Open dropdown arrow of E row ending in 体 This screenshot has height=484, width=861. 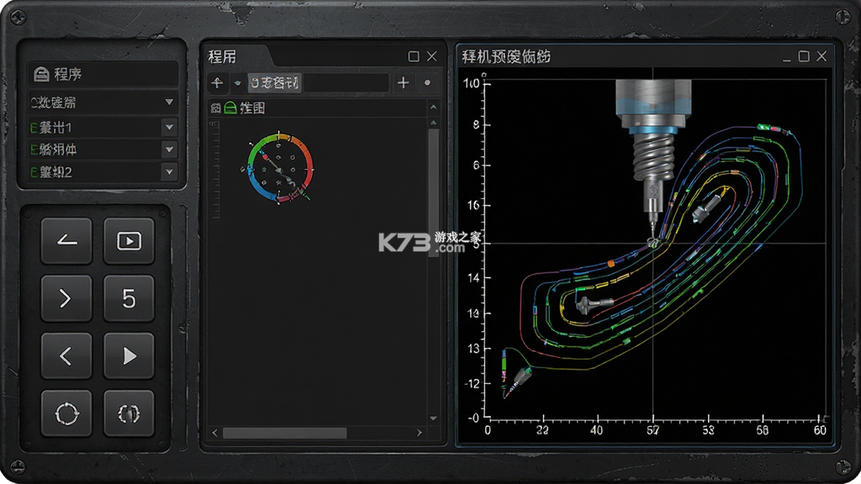(169, 150)
